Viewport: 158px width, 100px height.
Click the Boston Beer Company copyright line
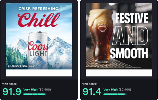pyautogui.click(x=110, y=68)
